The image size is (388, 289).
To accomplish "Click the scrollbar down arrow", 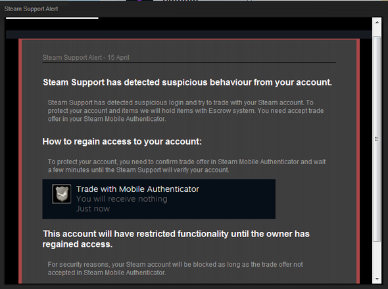I will [x=377, y=279].
